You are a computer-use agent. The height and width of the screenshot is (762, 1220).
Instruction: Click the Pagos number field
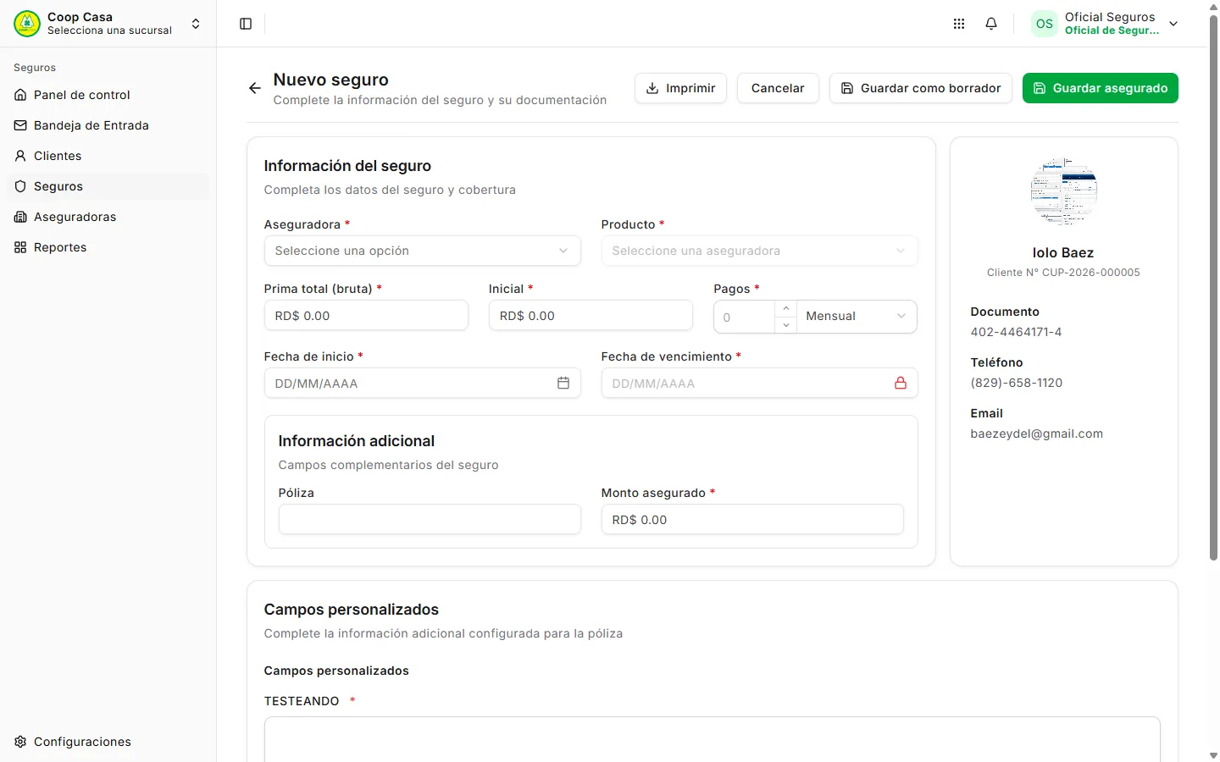coord(744,317)
